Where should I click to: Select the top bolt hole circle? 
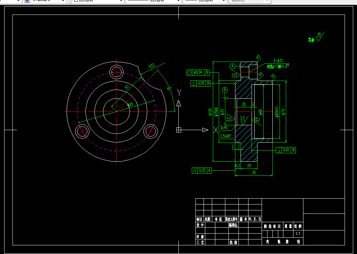pyautogui.click(x=116, y=72)
